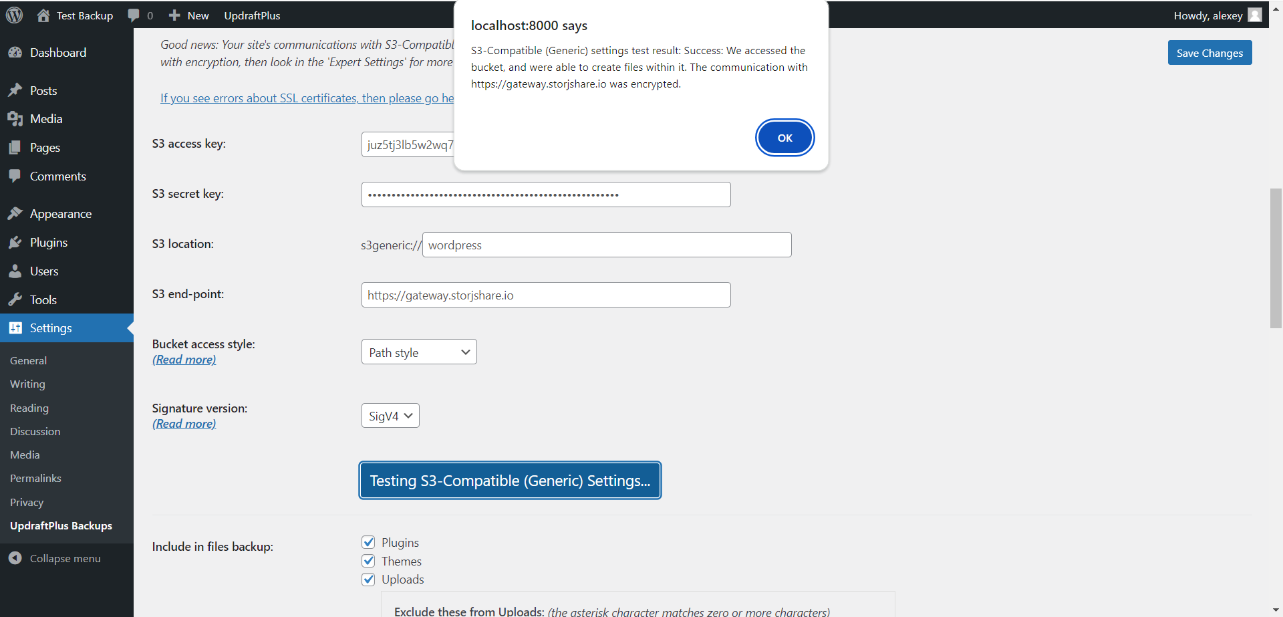Image resolution: width=1283 pixels, height=617 pixels.
Task: Open the Posts menu
Action: point(43,90)
